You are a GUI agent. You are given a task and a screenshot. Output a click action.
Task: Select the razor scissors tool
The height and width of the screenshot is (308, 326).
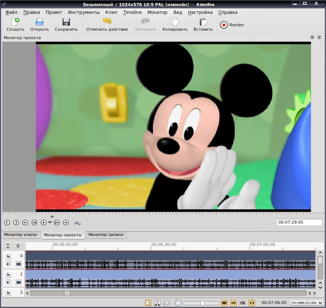coord(157,303)
